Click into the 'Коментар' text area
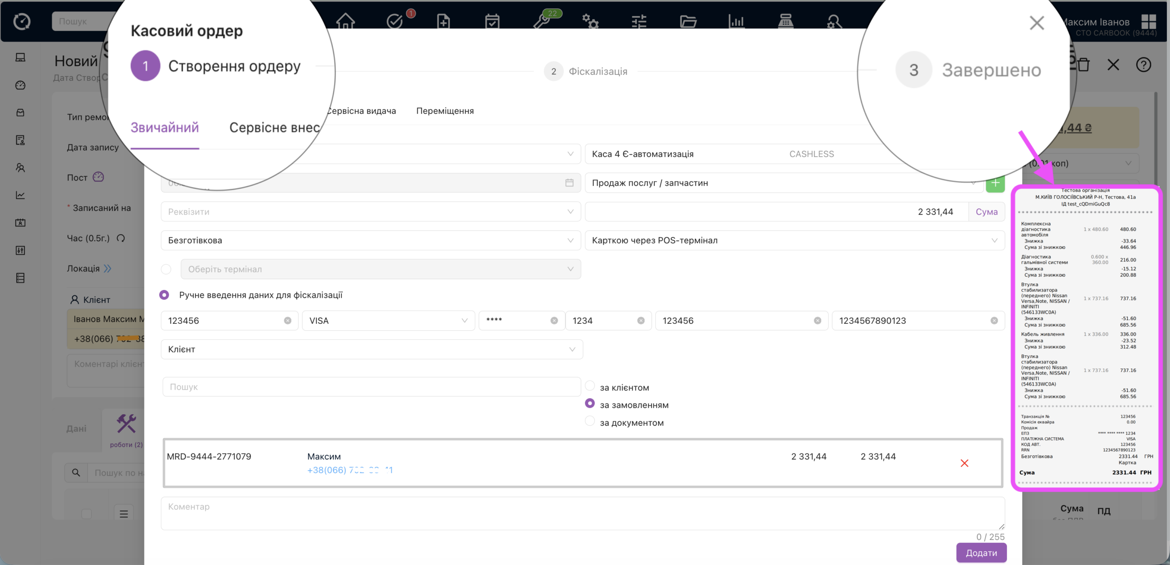Screen dimensions: 1170x565 (582, 513)
